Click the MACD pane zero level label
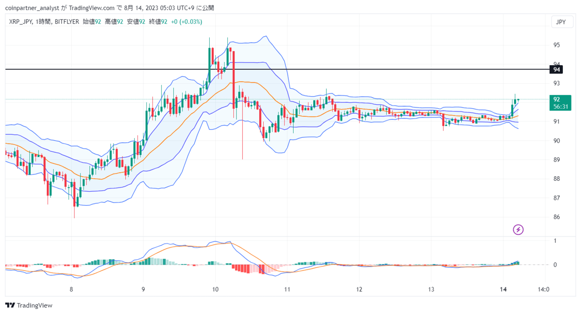The image size is (581, 314). click(x=554, y=265)
